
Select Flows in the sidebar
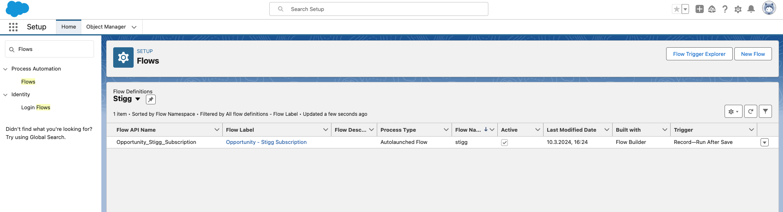(x=28, y=82)
